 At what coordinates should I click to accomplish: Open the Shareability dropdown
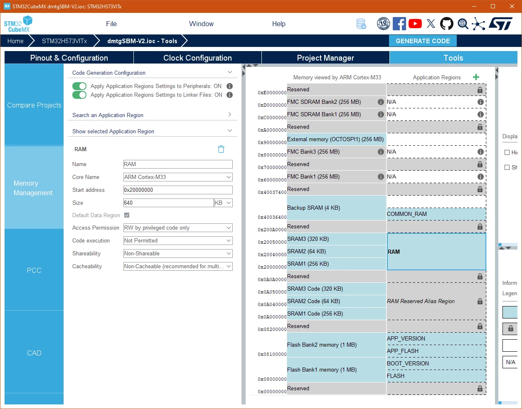pyautogui.click(x=178, y=253)
